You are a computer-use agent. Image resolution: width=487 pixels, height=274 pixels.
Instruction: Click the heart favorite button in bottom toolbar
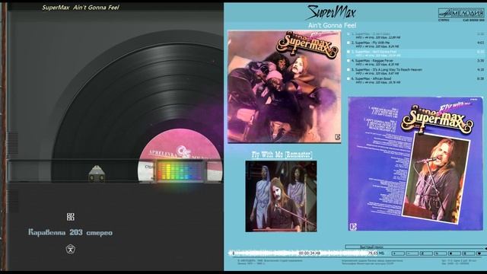[482, 253]
